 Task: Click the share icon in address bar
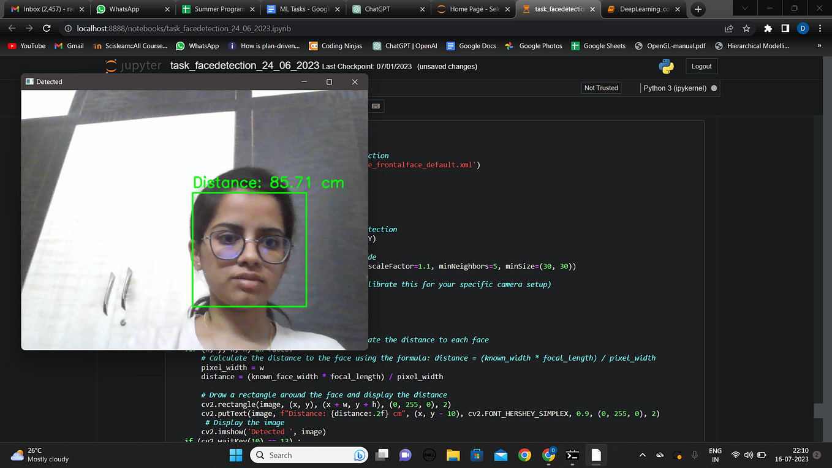[x=728, y=28]
